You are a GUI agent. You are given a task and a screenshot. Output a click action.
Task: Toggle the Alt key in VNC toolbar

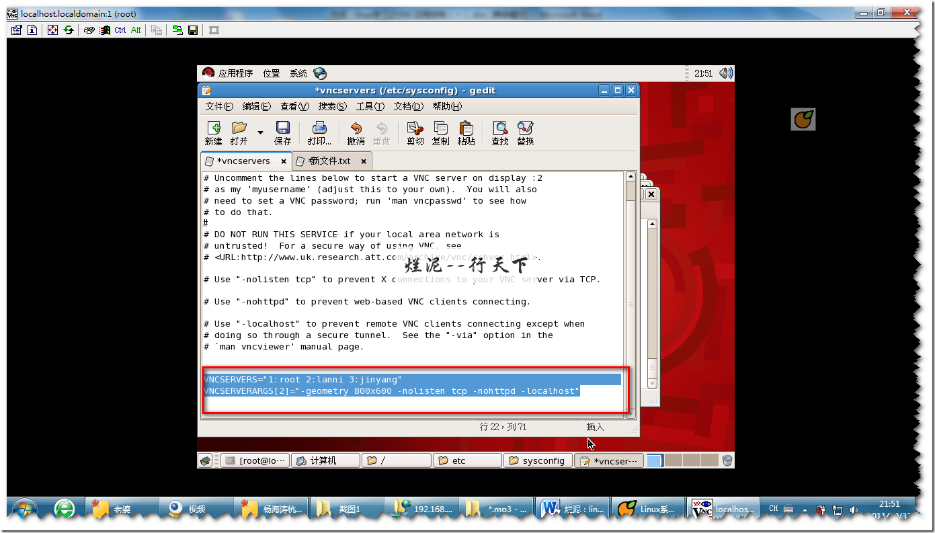[136, 30]
